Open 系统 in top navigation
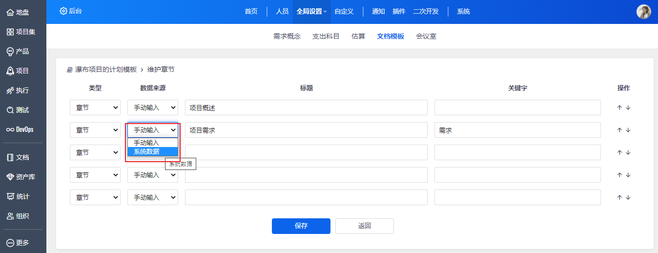 click(x=463, y=11)
